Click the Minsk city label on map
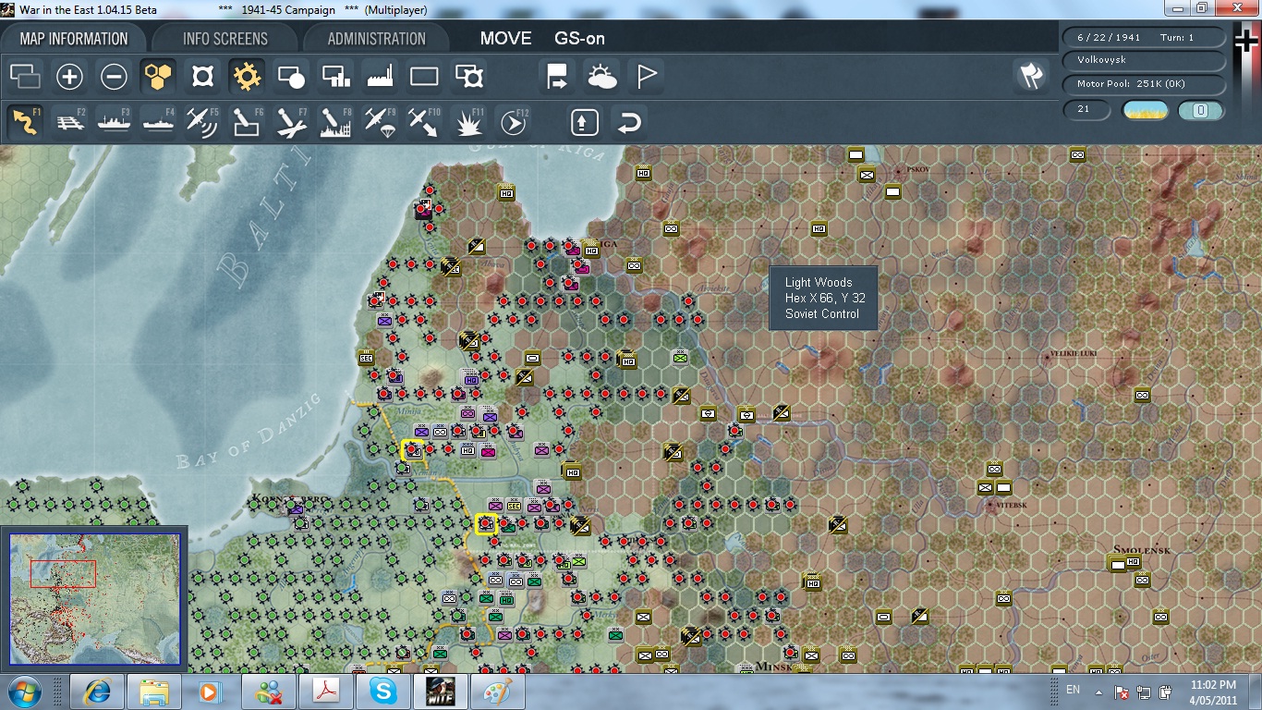The height and width of the screenshot is (710, 1262). tap(773, 666)
